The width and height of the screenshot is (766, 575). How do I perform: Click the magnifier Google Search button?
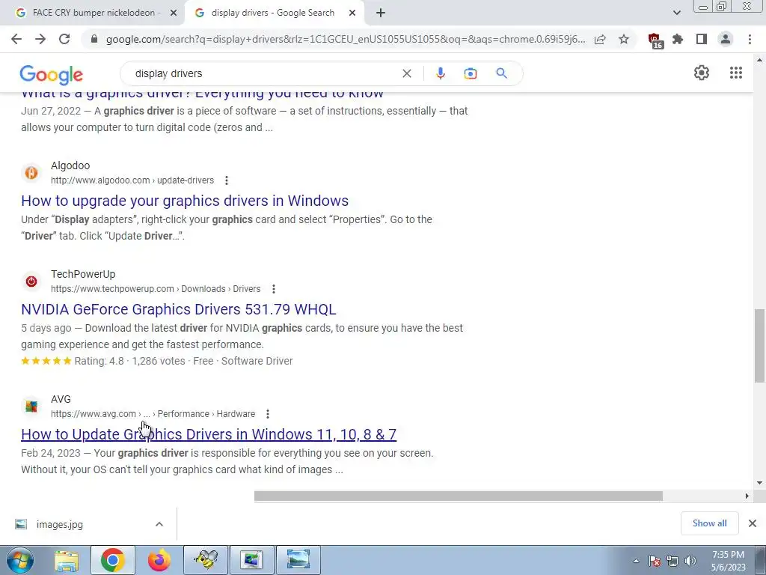pyautogui.click(x=502, y=73)
